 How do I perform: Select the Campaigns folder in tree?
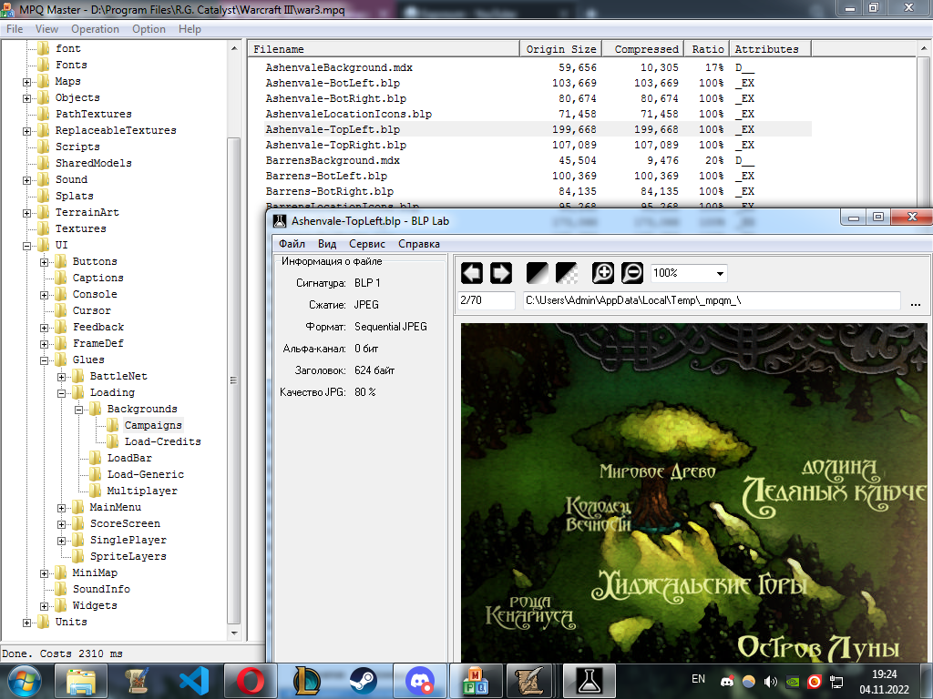click(153, 425)
